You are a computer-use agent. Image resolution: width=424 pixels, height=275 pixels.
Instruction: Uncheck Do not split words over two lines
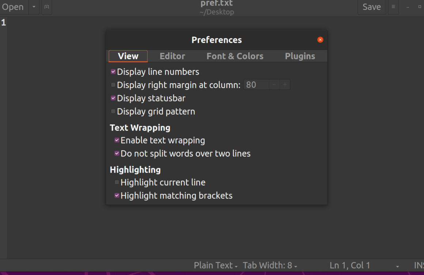(117, 153)
